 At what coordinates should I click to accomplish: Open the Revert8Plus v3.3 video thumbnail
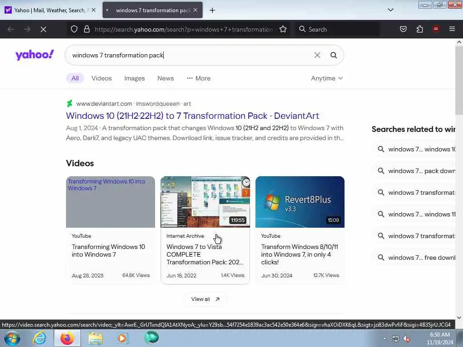[300, 202]
